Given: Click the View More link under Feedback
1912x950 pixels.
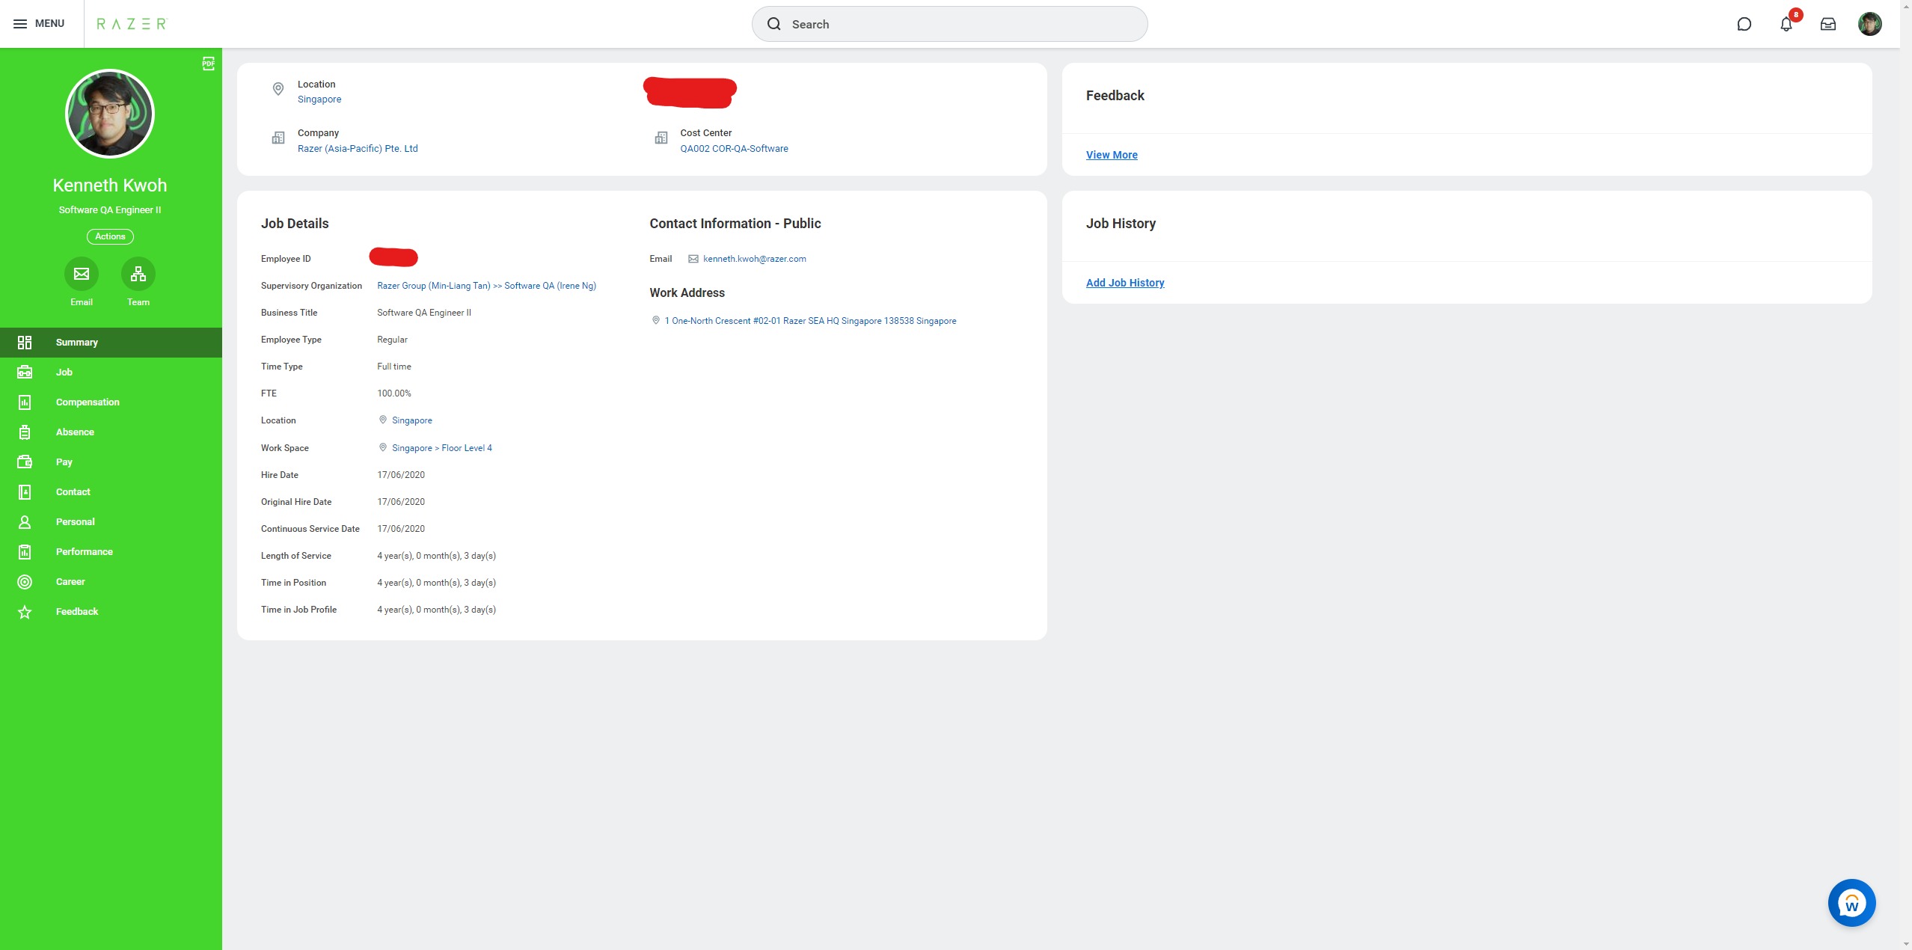Looking at the screenshot, I should pos(1112,155).
